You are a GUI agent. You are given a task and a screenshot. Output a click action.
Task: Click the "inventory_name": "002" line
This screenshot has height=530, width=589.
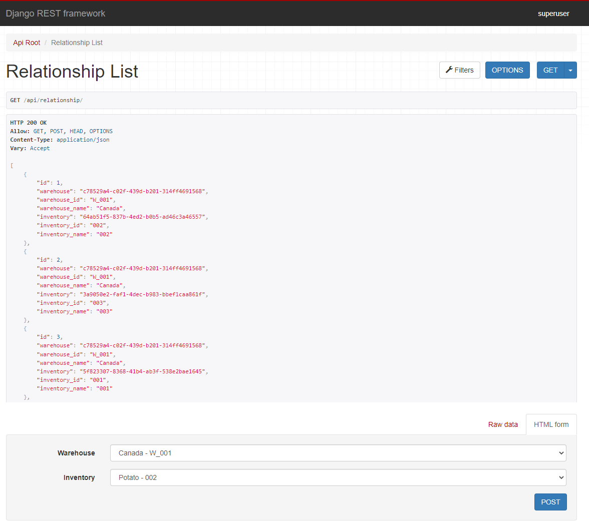(75, 234)
